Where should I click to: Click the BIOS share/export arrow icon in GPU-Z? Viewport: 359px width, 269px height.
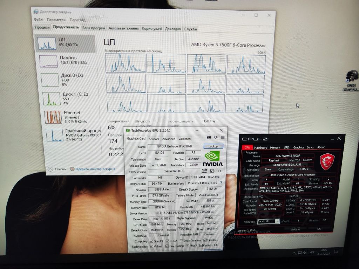(204, 171)
